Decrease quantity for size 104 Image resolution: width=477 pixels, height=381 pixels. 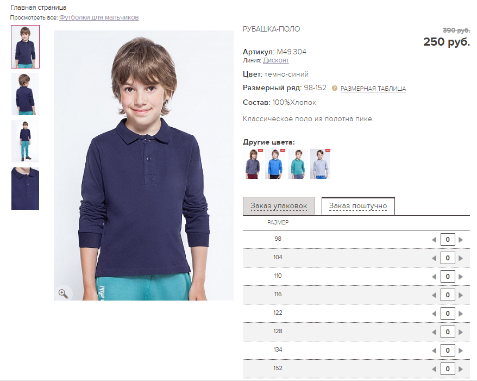click(434, 258)
